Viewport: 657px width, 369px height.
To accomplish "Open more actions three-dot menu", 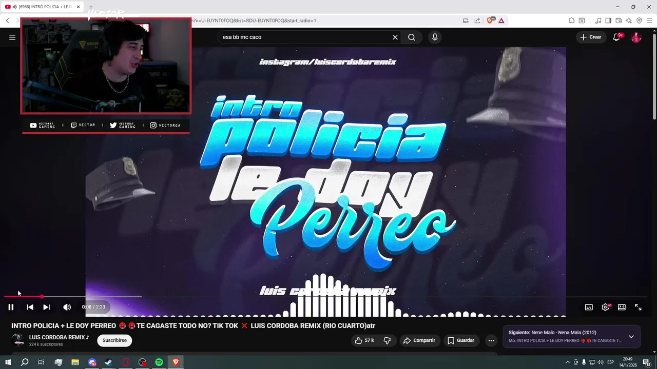I will (491, 340).
